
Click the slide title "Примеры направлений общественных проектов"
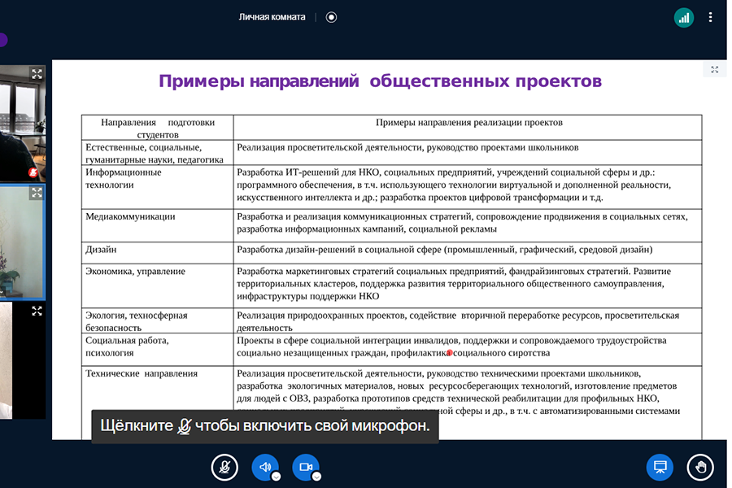[380, 81]
